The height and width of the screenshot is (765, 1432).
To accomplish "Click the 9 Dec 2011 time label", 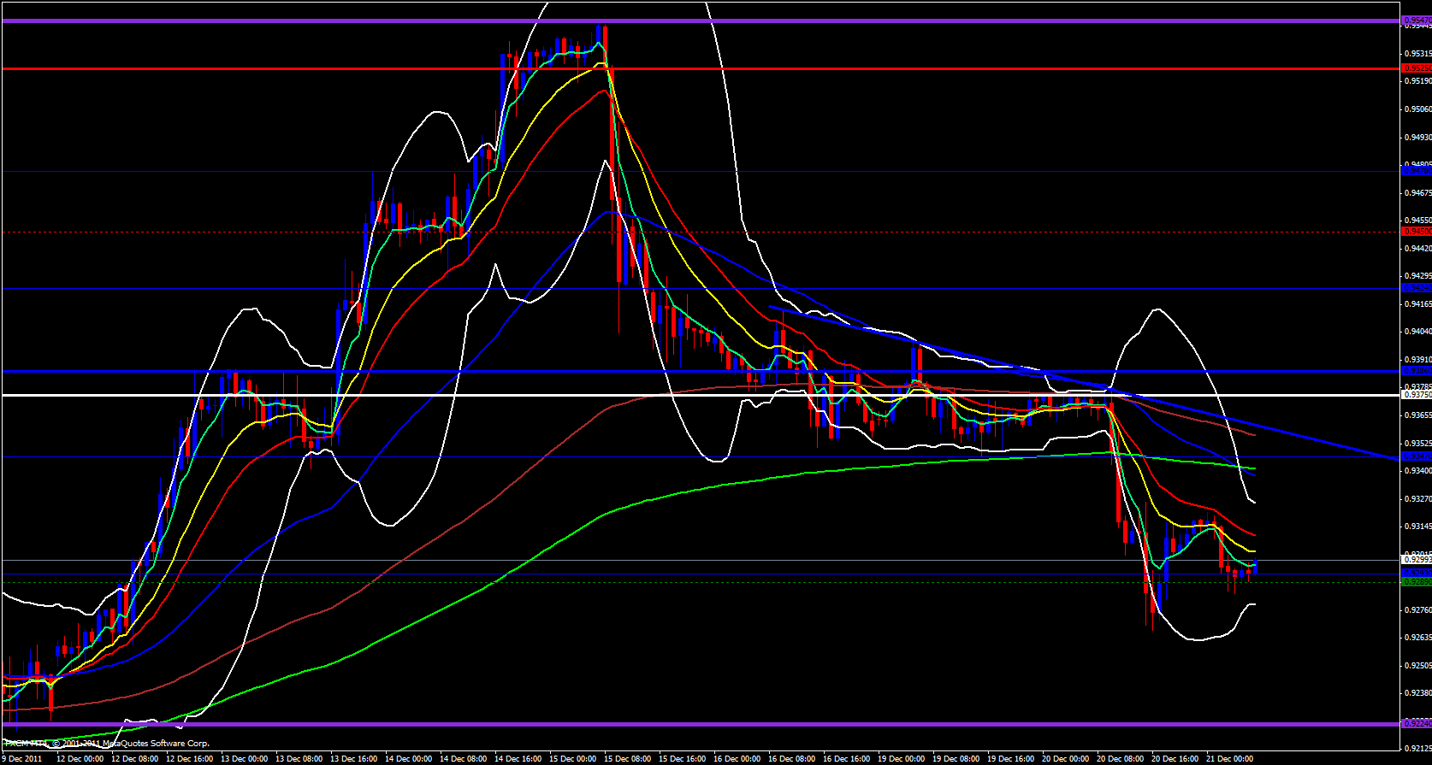I will pos(23,758).
